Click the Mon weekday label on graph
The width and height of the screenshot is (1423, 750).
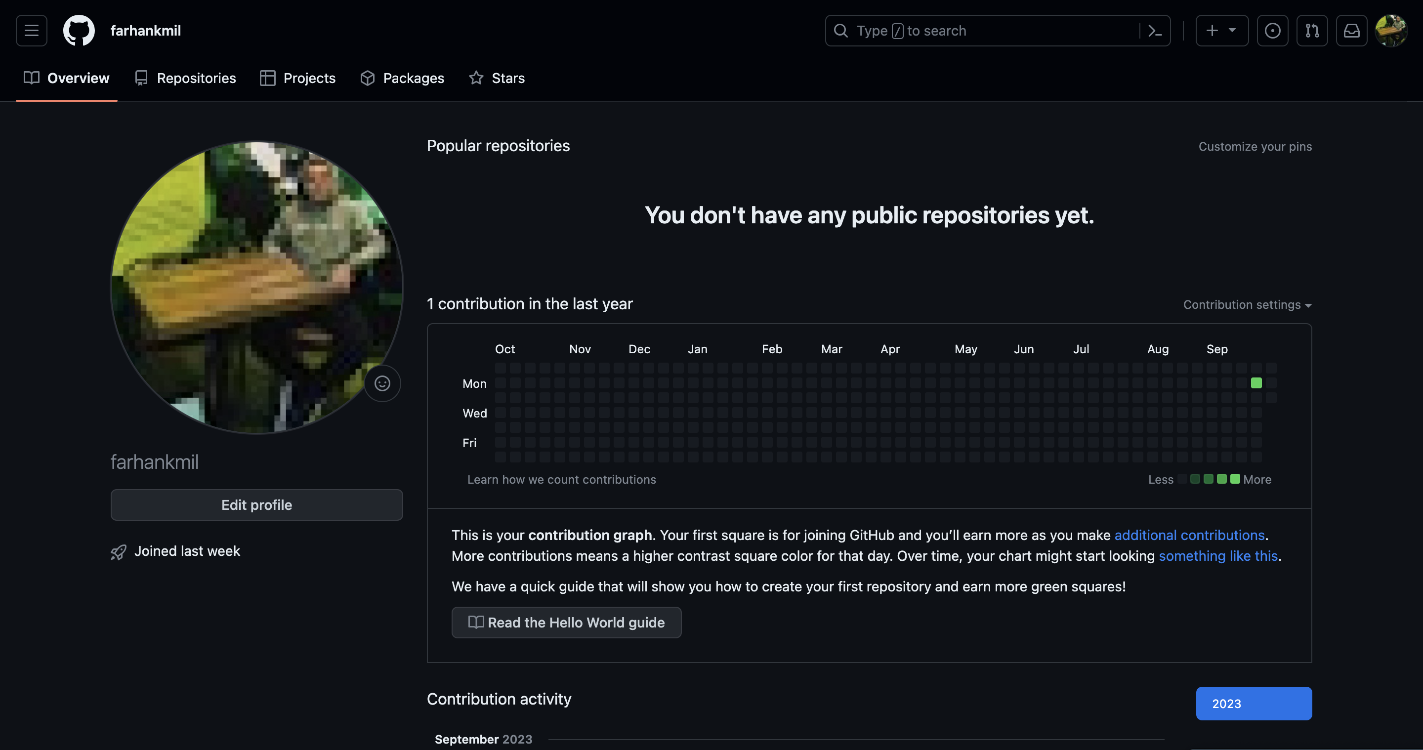point(474,383)
